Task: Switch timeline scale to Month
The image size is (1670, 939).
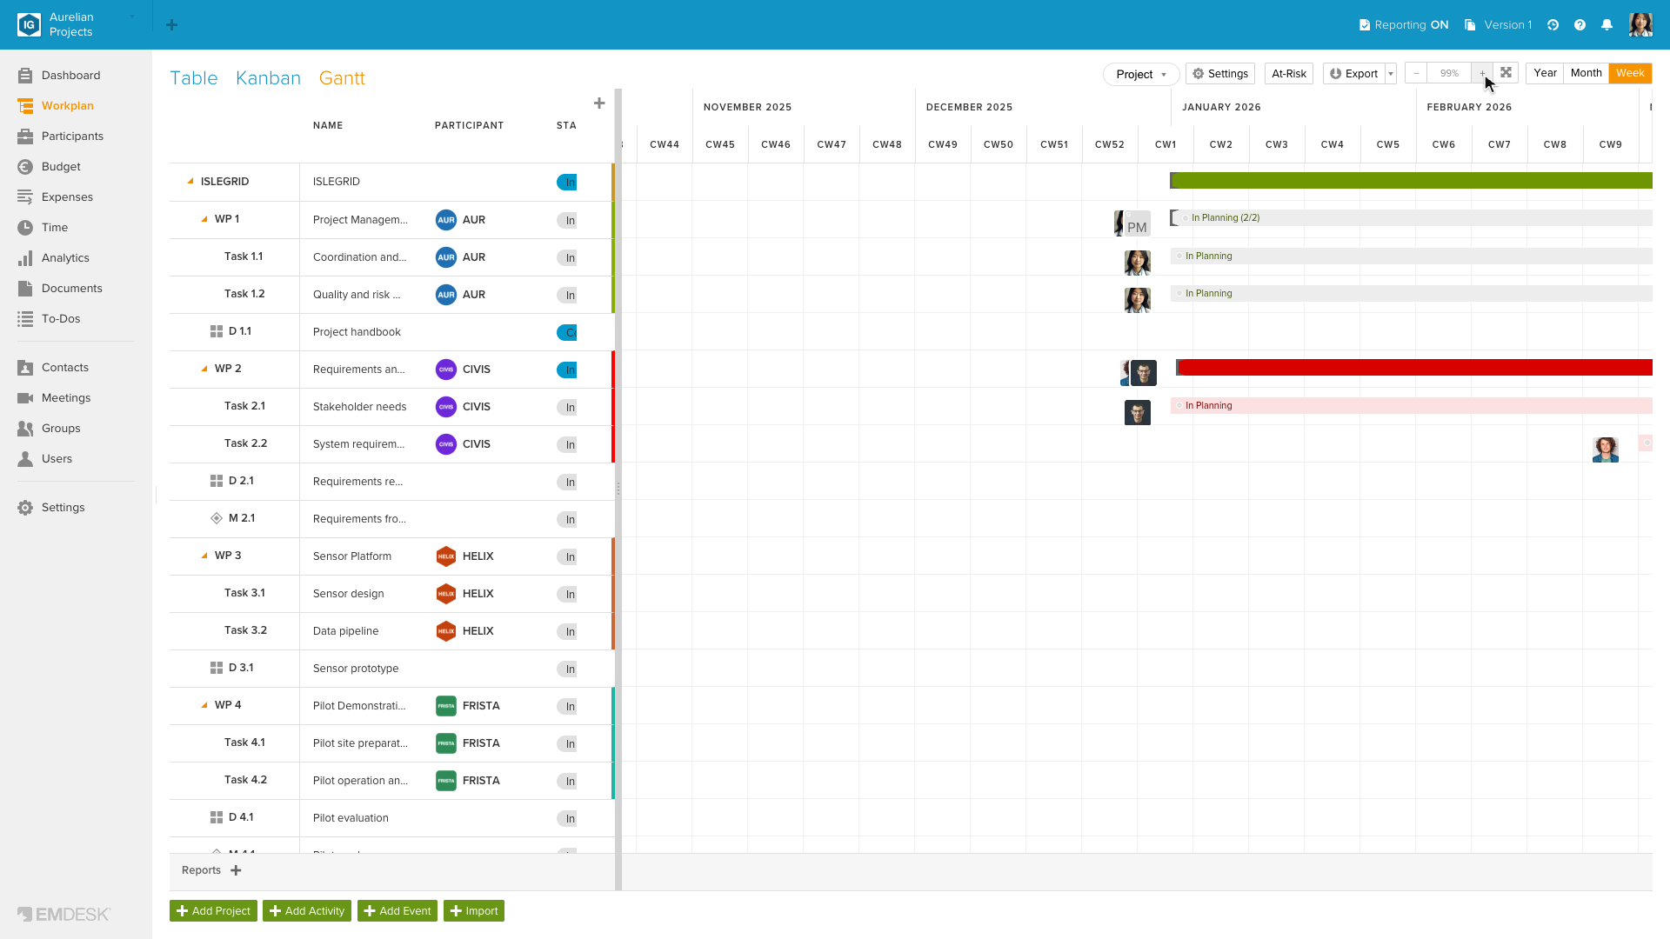Action: (x=1586, y=73)
